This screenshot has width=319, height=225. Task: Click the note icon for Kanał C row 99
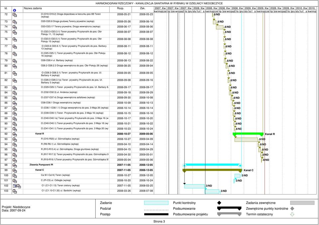15,171
